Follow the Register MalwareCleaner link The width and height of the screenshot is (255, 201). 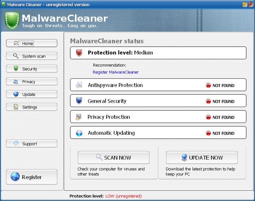pyautogui.click(x=115, y=72)
